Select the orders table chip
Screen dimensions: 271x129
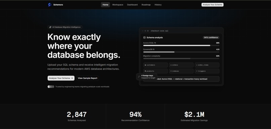(181, 65)
